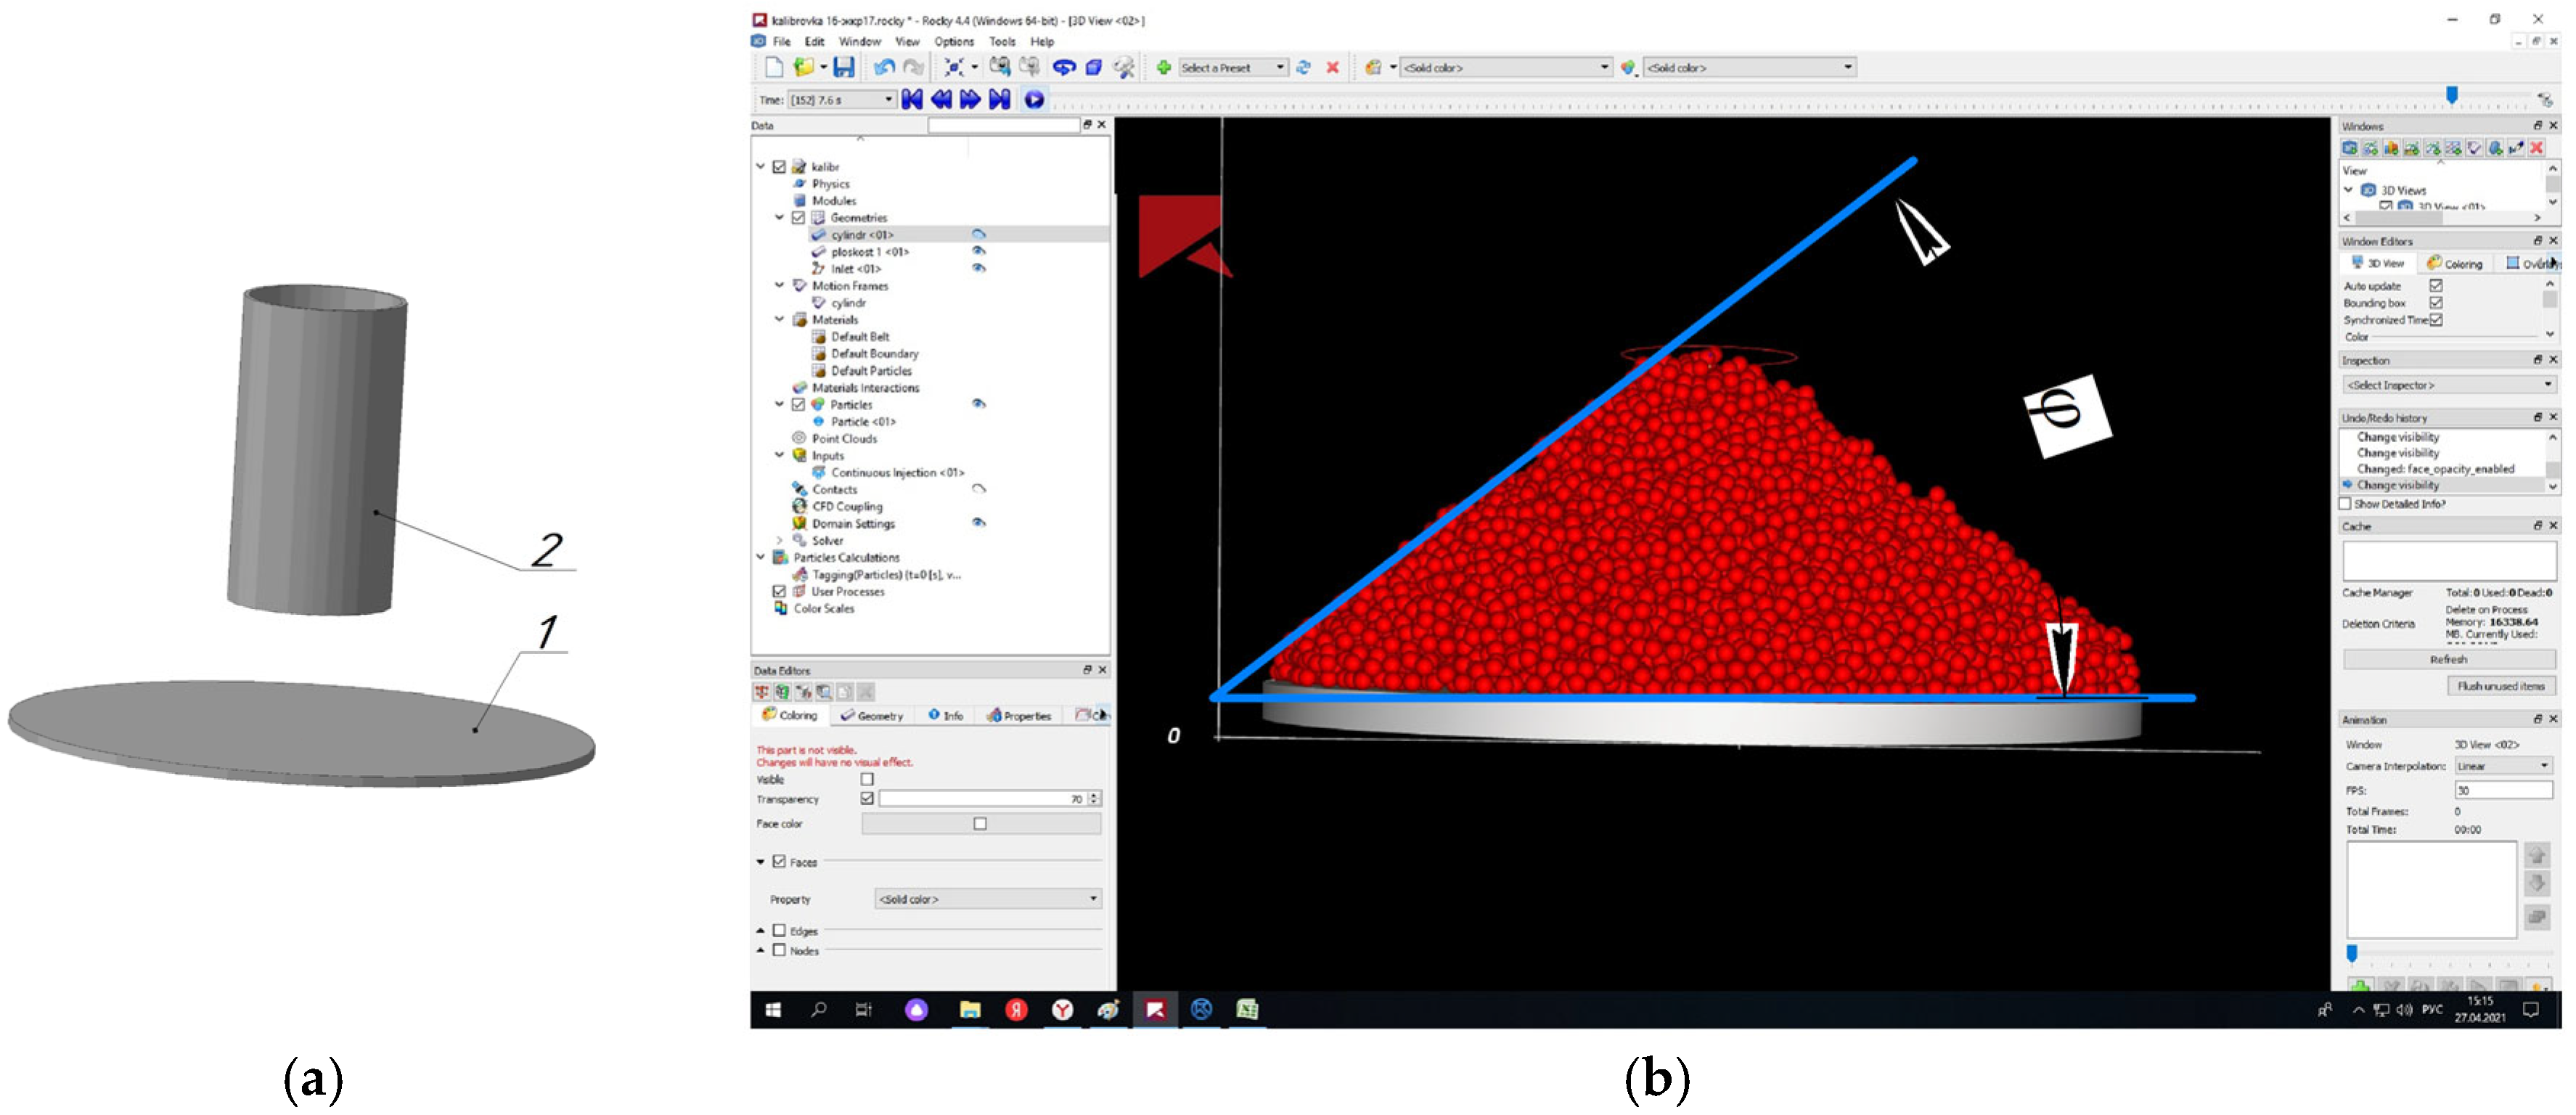Click the red X delete preset icon

coord(1332,67)
